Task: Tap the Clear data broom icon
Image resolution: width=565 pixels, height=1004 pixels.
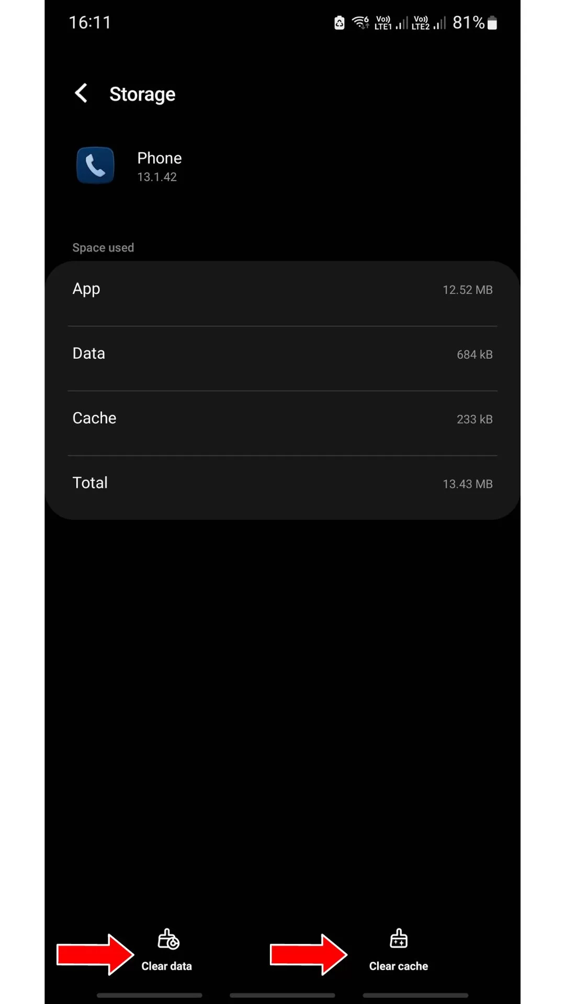Action: pos(168,939)
